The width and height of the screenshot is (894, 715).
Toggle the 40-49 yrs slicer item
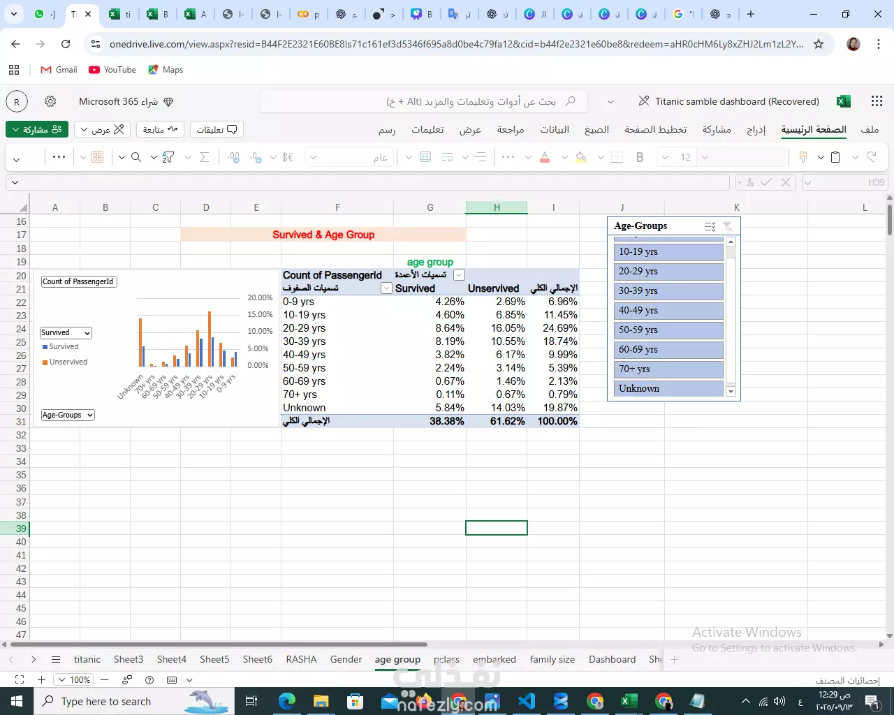(x=668, y=311)
